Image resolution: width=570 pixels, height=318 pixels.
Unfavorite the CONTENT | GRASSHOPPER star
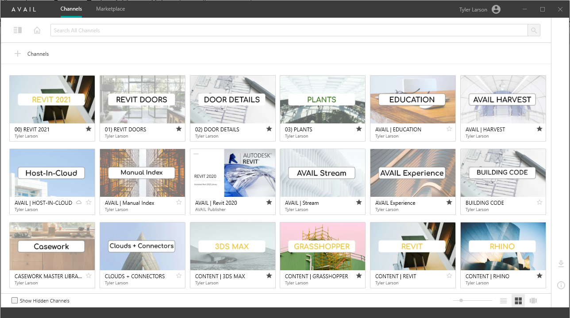pos(359,276)
